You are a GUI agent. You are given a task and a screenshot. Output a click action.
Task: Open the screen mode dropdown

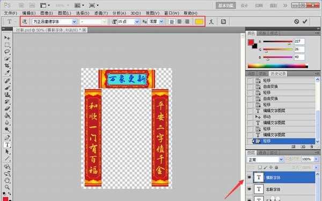[x=94, y=5]
